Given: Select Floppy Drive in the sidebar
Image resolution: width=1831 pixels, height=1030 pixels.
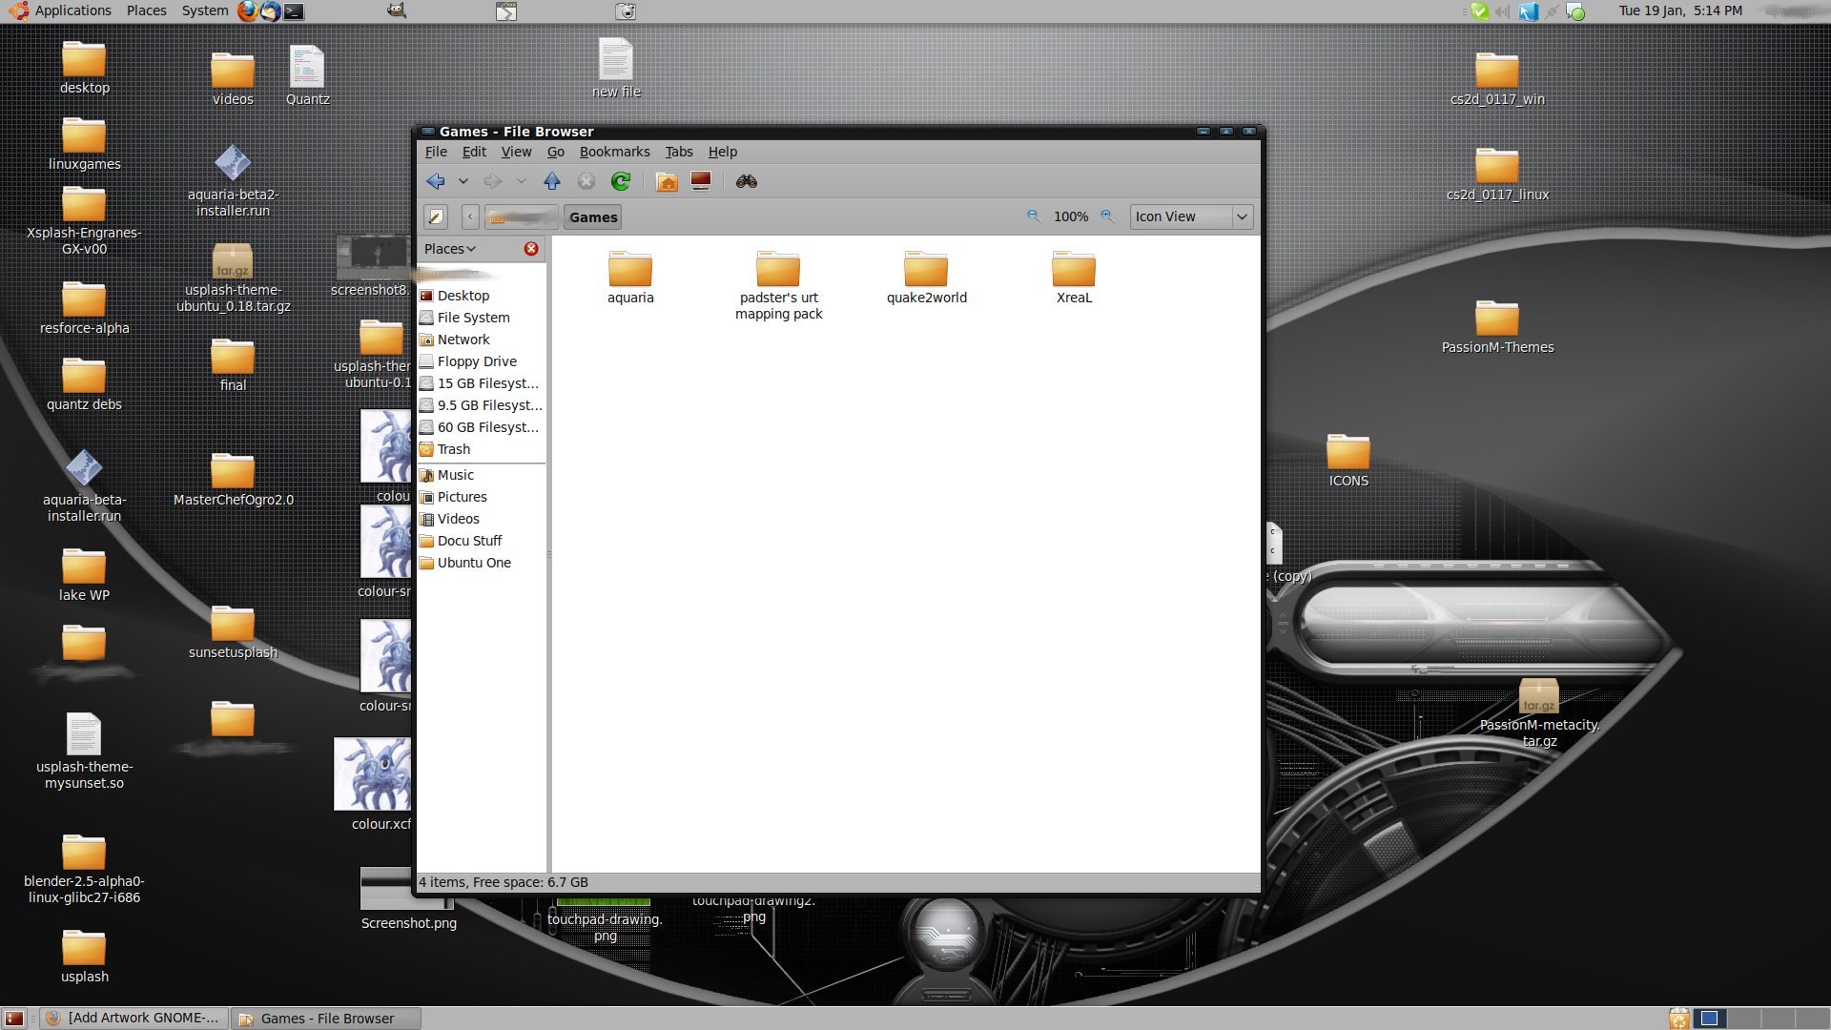Looking at the screenshot, I should [x=482, y=361].
